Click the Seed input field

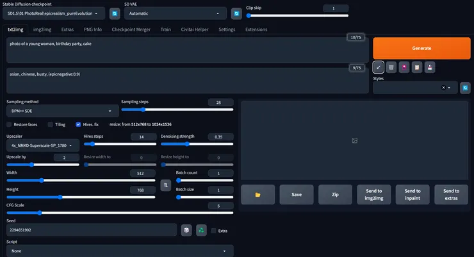pos(92,230)
